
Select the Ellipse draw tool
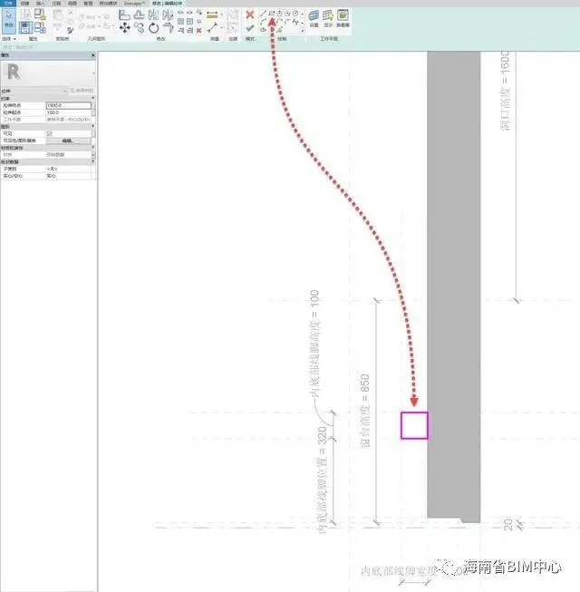pos(263,30)
